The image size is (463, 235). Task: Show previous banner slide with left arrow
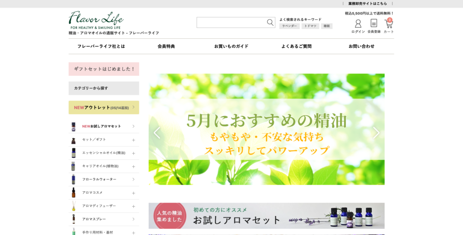coord(157,133)
